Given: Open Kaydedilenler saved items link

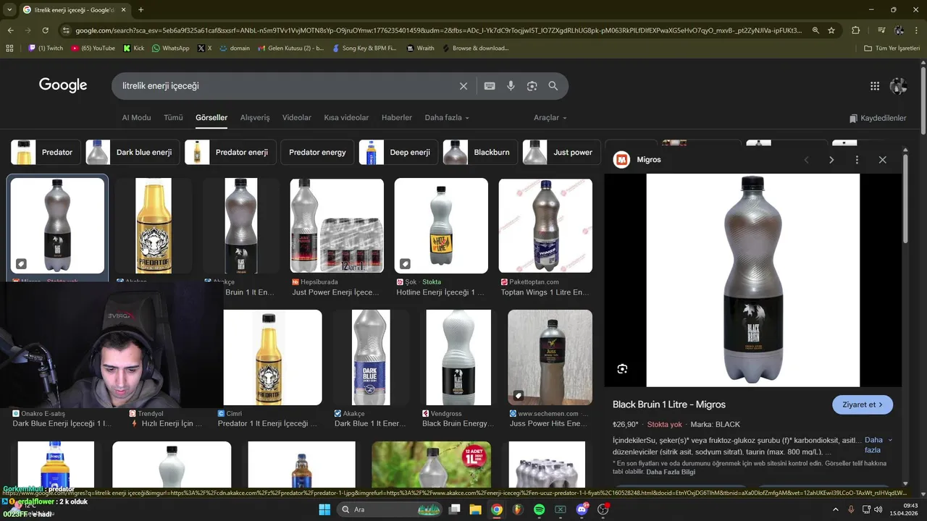Looking at the screenshot, I should pos(878,118).
